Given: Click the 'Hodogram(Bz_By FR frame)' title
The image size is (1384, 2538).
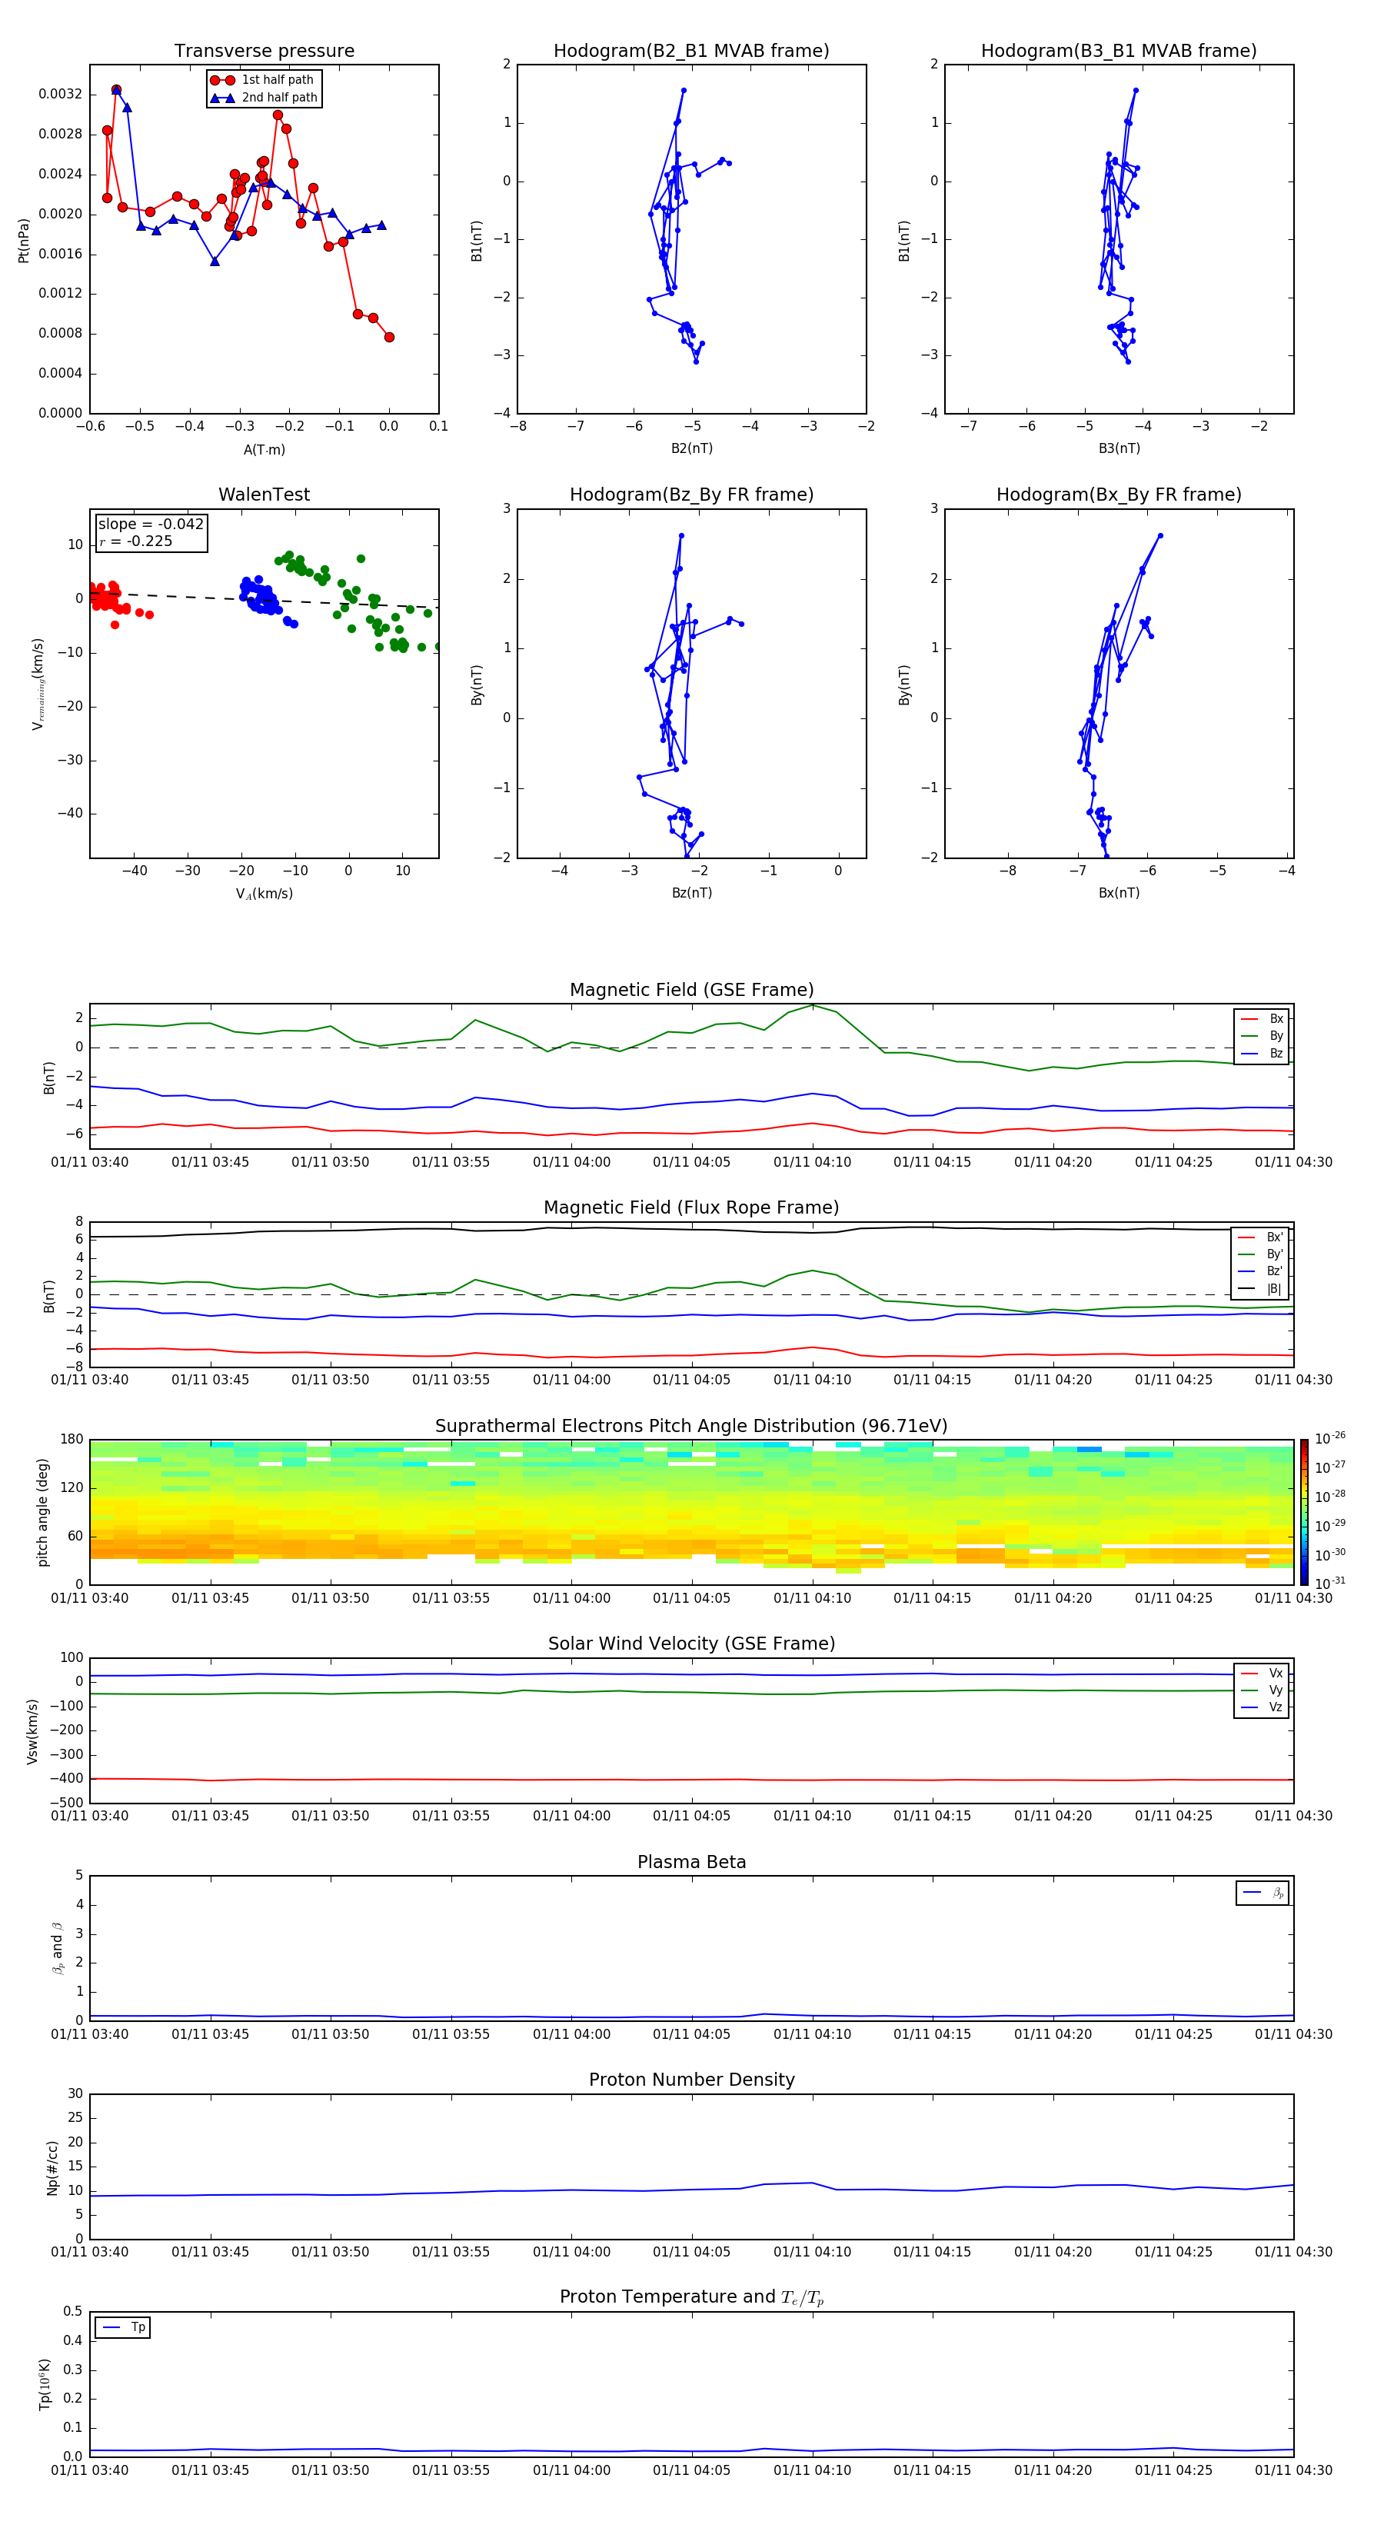Looking at the screenshot, I should [691, 495].
